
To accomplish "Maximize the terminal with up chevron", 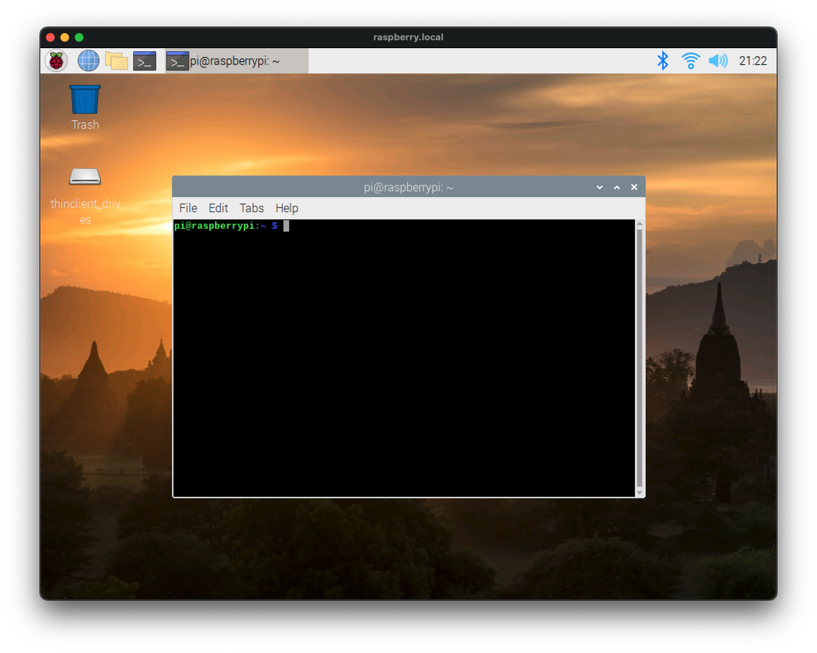I will (617, 188).
